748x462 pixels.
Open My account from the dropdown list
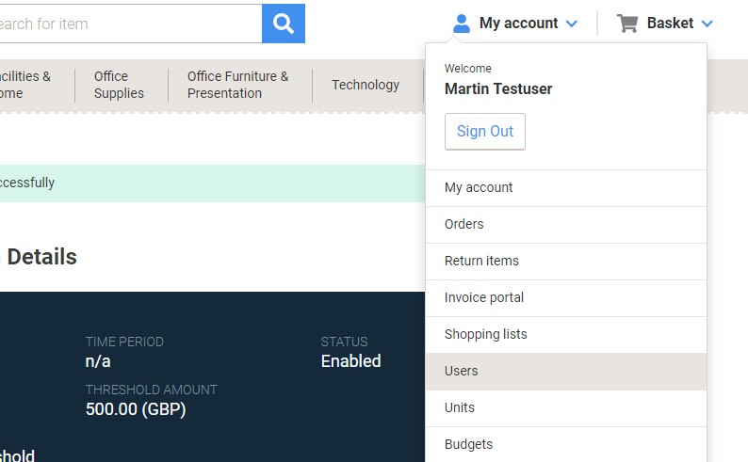479,187
